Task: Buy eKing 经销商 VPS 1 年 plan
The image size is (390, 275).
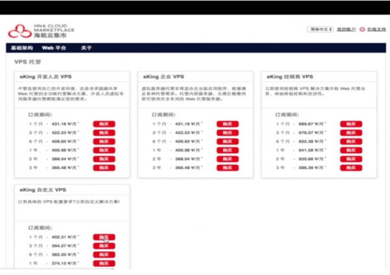Action: pos(351,150)
